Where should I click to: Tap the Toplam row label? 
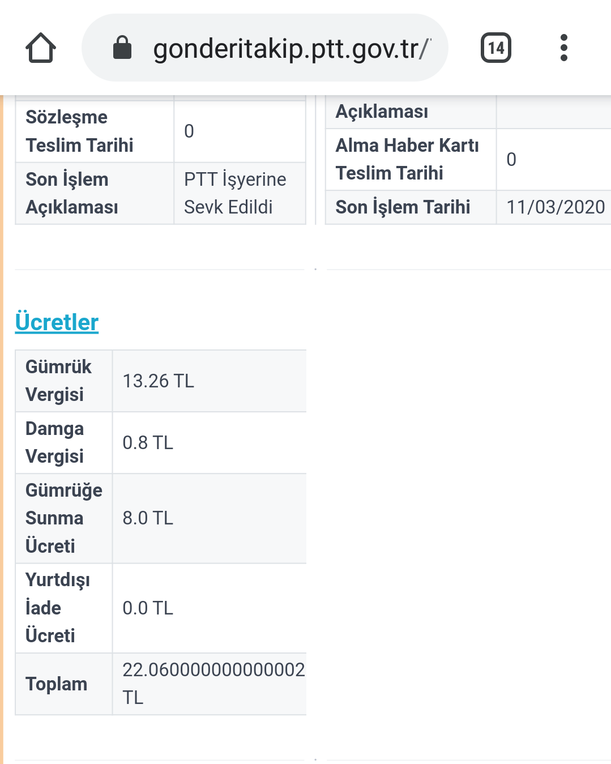[57, 684]
